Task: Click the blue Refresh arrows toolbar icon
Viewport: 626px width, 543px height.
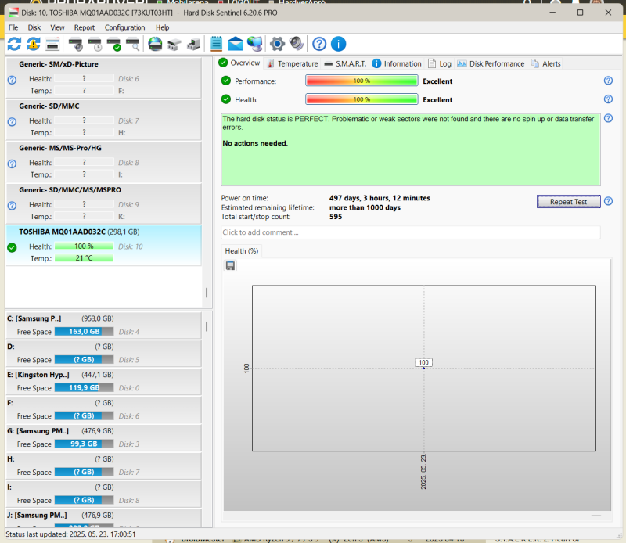Action: click(x=14, y=44)
